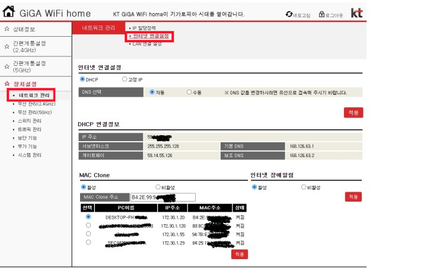
Task: Open 상태정보 in the sidebar
Action: tap(24, 29)
